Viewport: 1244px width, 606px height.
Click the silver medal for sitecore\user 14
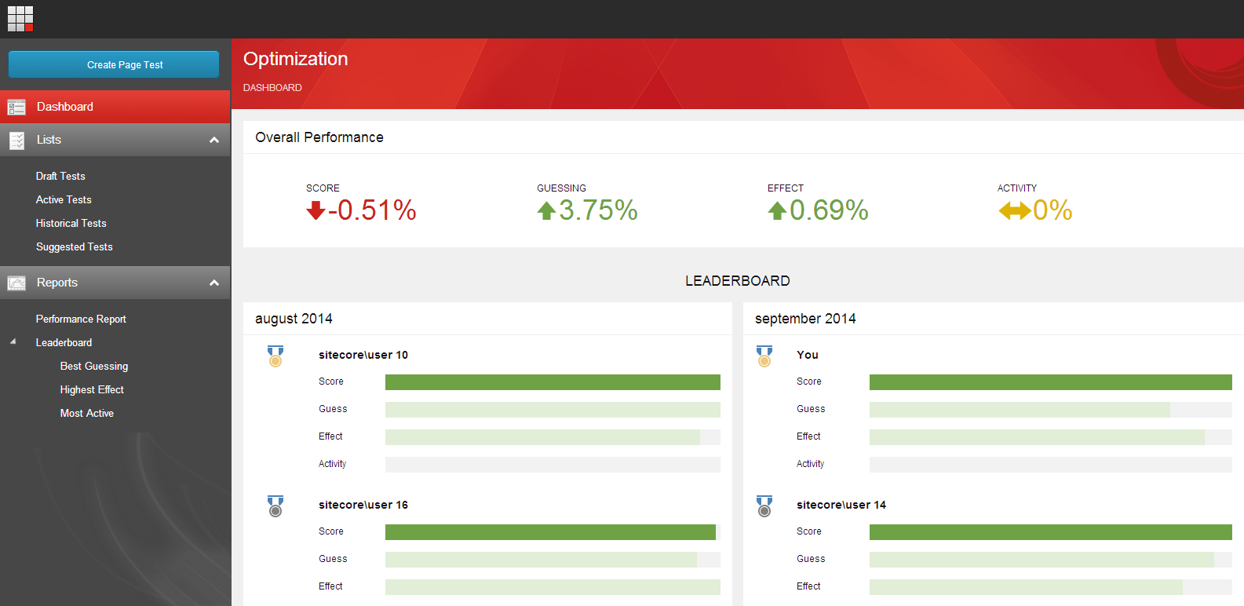point(764,506)
